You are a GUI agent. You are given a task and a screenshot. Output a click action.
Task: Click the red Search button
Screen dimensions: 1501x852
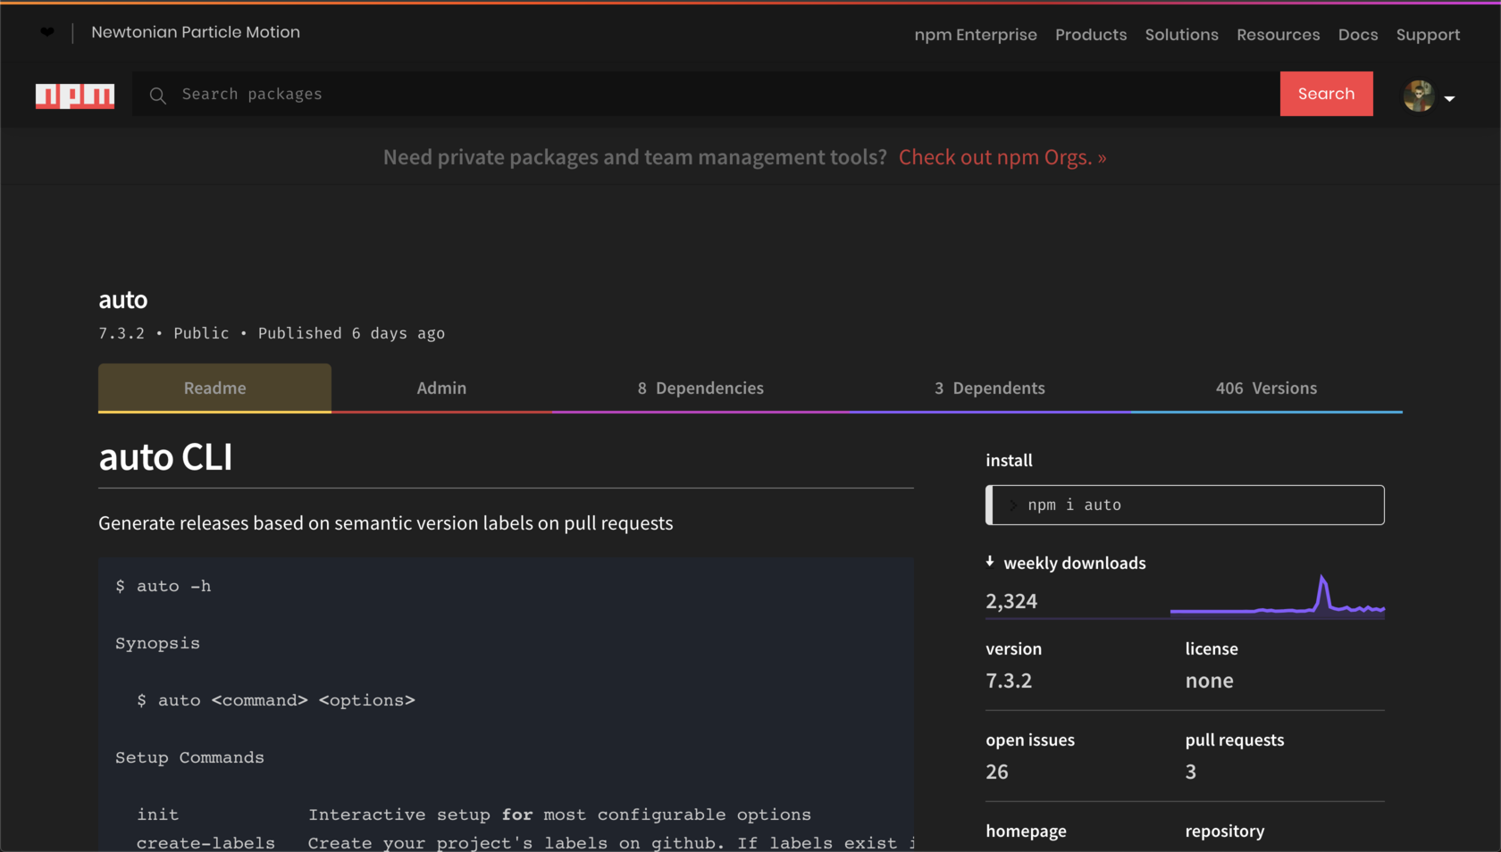coord(1326,94)
